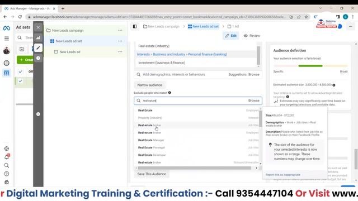Go to New Leads ad set breadcrumb
The width and height of the screenshot is (358, 201).
tap(203, 26)
